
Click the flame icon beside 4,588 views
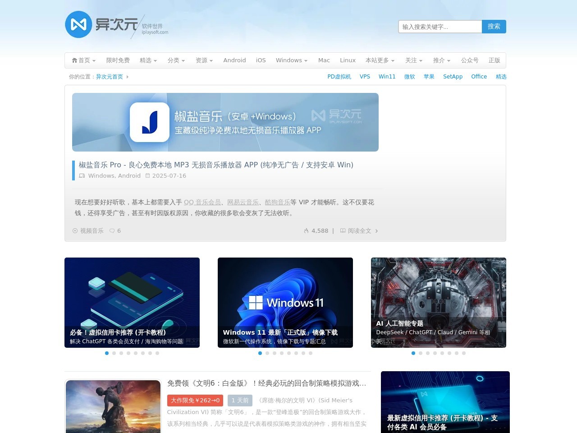pyautogui.click(x=307, y=231)
